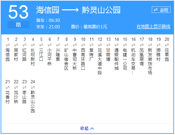Click last bus time 末车：21:00
175x135 pixels.
pyautogui.click(x=48, y=27)
